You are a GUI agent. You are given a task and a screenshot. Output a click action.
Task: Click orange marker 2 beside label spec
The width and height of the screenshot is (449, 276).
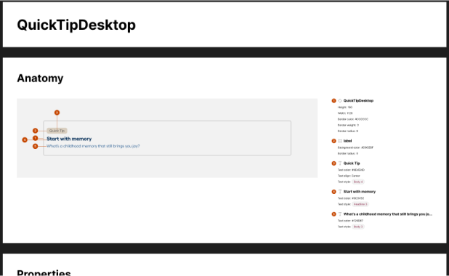coord(333,141)
